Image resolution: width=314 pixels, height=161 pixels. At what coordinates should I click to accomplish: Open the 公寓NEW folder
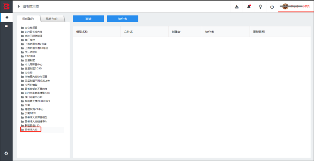(x=28, y=113)
